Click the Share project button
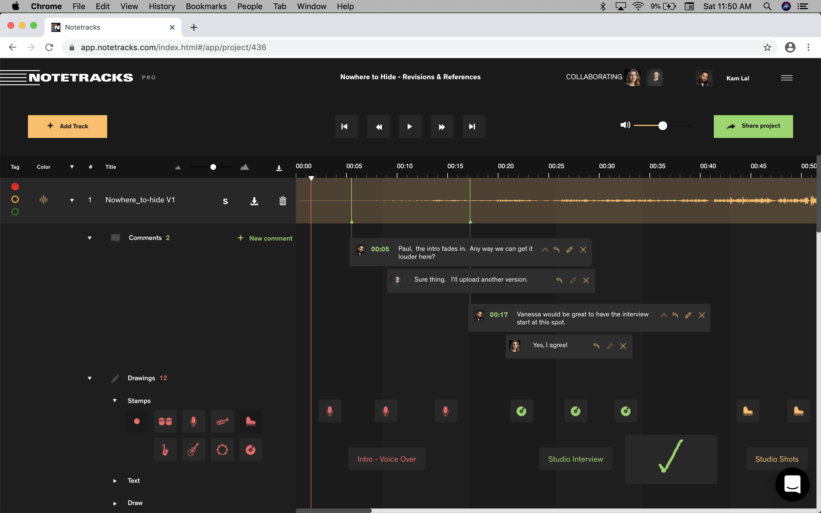The height and width of the screenshot is (513, 821). coord(753,126)
